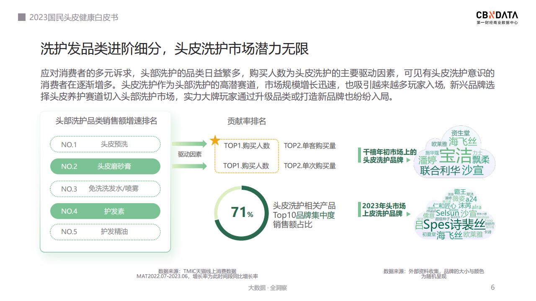Click the heading 头部洗护品类销售额增速排名
536x301 pixels.
point(106,121)
